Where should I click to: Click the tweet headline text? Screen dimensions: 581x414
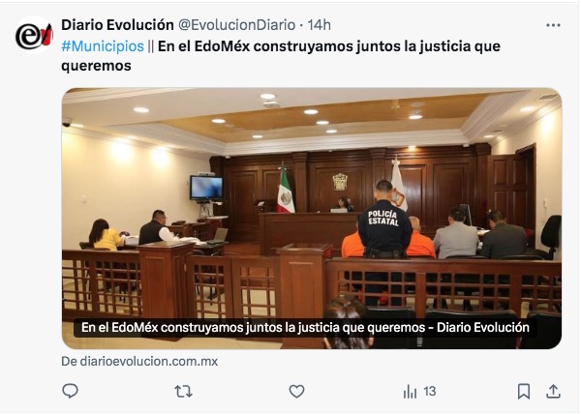281,56
